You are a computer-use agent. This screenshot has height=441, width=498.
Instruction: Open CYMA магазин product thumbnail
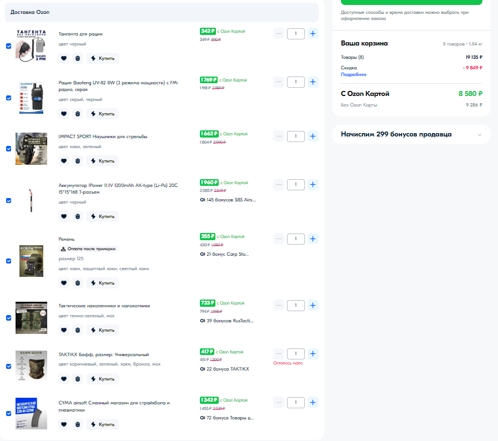point(31,414)
